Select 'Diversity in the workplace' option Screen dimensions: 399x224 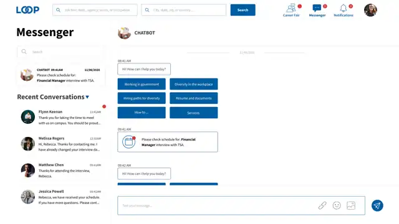coord(194,84)
